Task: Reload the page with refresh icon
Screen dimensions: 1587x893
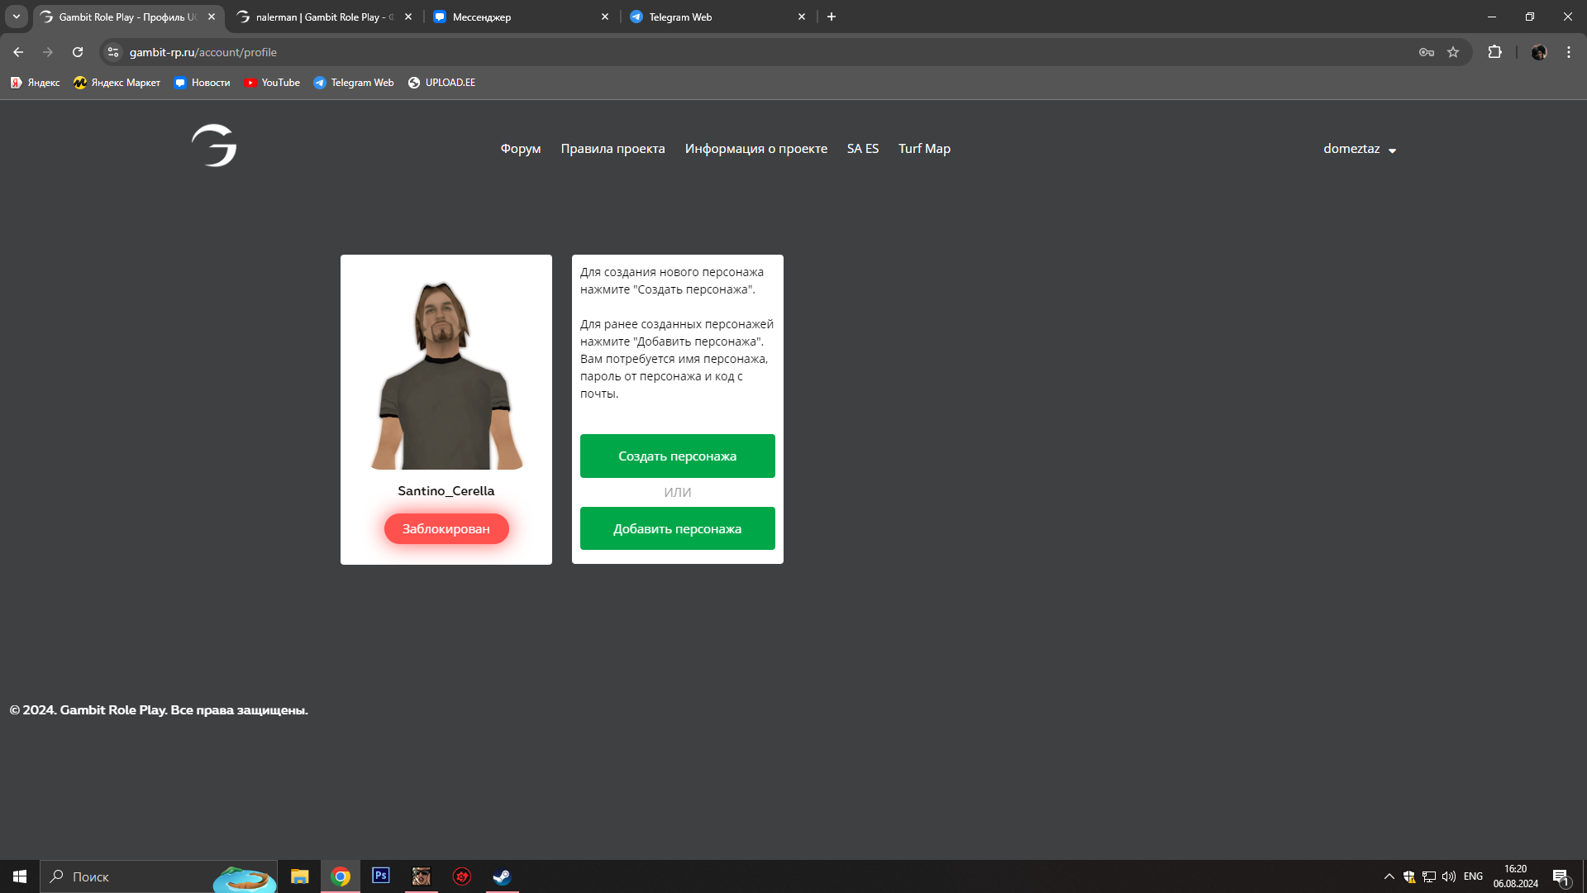Action: (x=78, y=52)
